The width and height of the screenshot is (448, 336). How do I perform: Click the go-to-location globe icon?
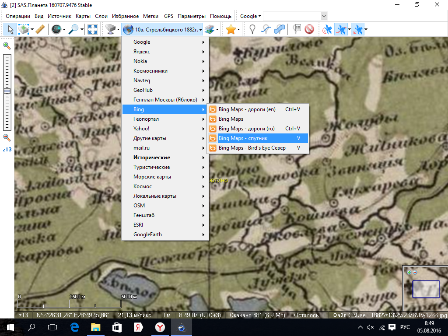(56, 29)
